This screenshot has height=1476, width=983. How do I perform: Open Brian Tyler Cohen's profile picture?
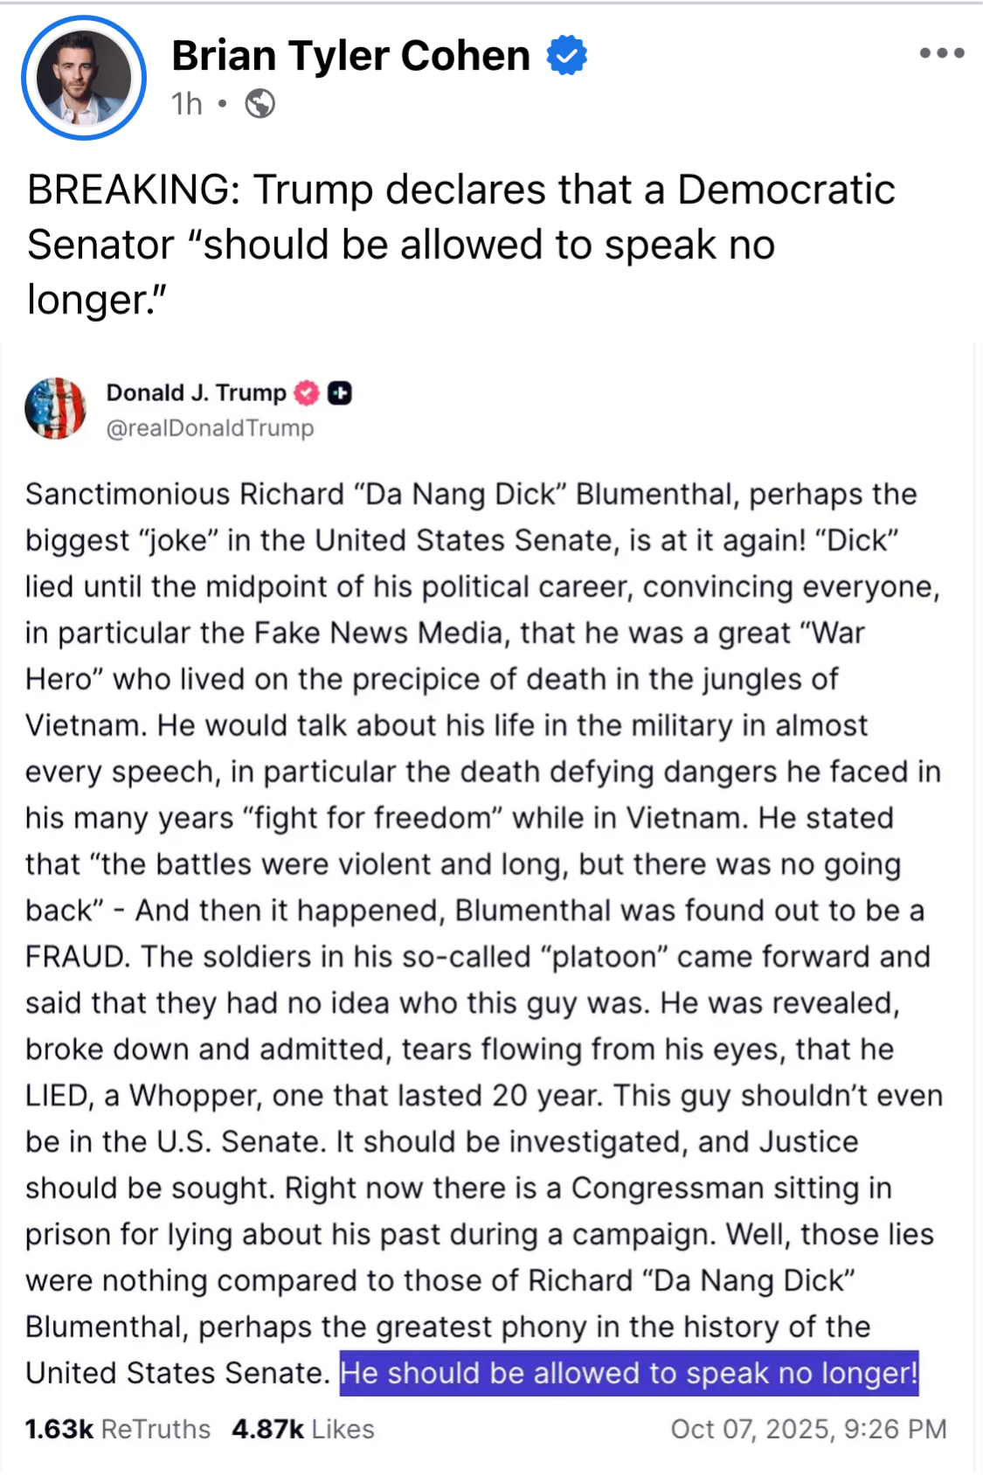pos(84,78)
